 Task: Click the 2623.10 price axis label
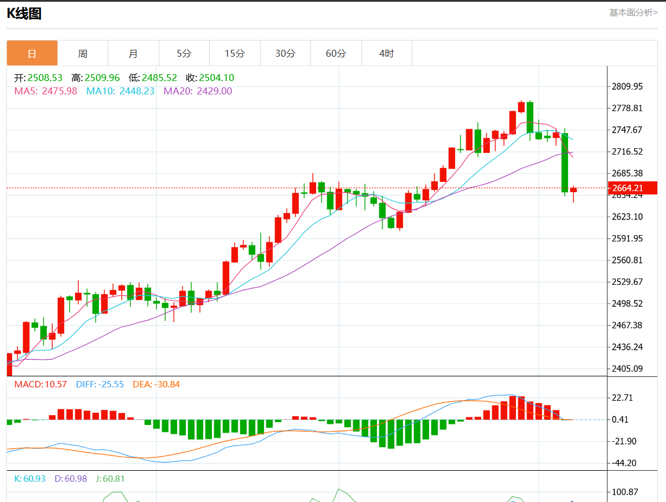[627, 217]
